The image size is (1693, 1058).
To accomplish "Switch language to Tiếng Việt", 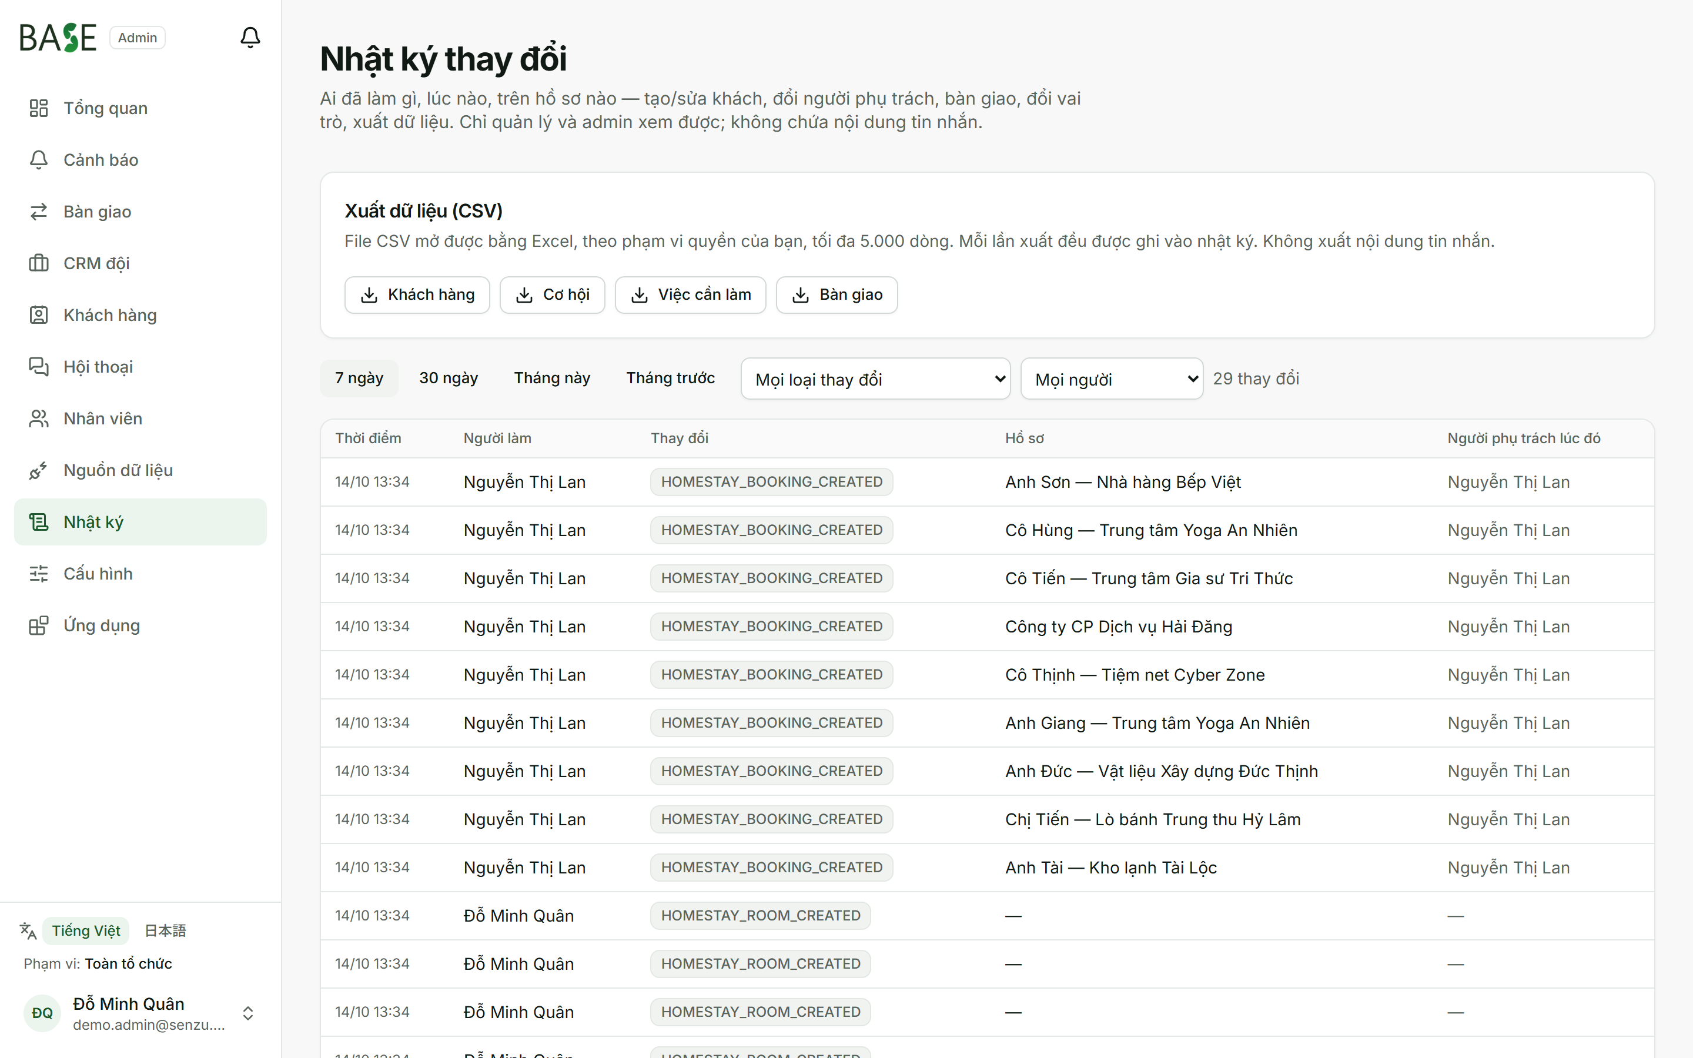I will [x=85, y=930].
